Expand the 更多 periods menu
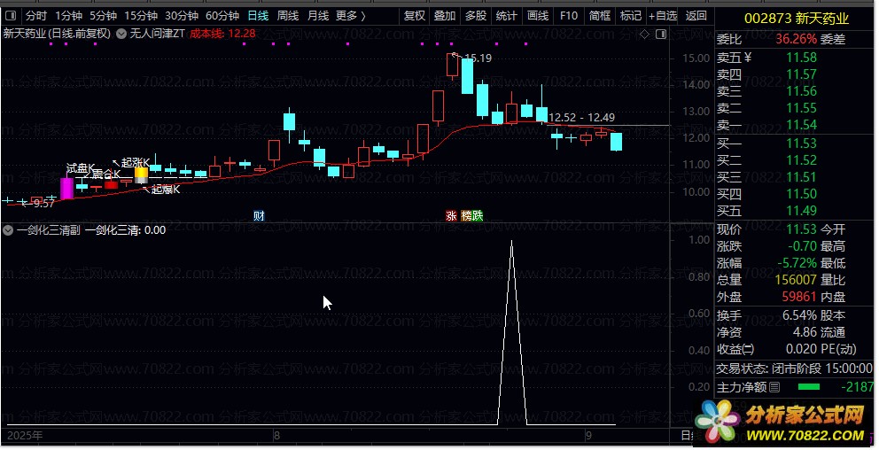 point(351,16)
